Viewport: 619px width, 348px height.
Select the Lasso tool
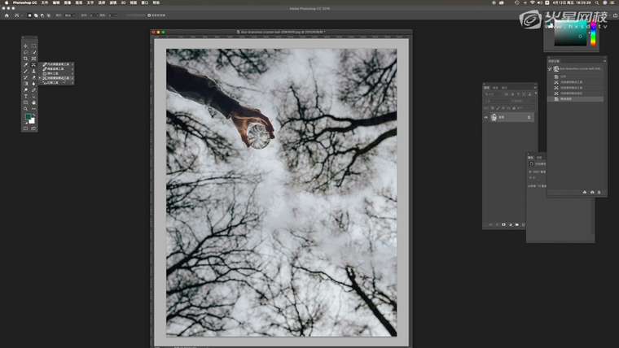[25, 52]
